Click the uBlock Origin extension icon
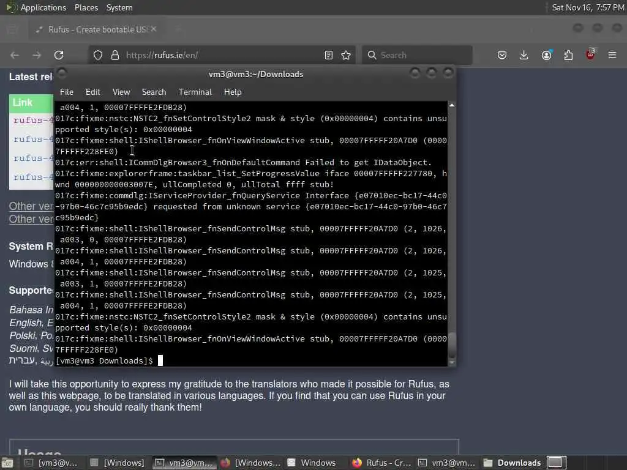Viewport: 627px width, 470px height. click(x=590, y=54)
